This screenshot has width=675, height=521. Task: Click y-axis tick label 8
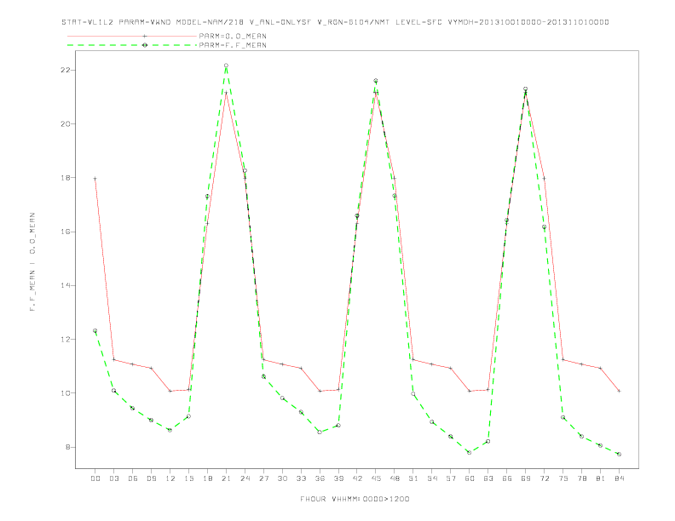(x=67, y=447)
